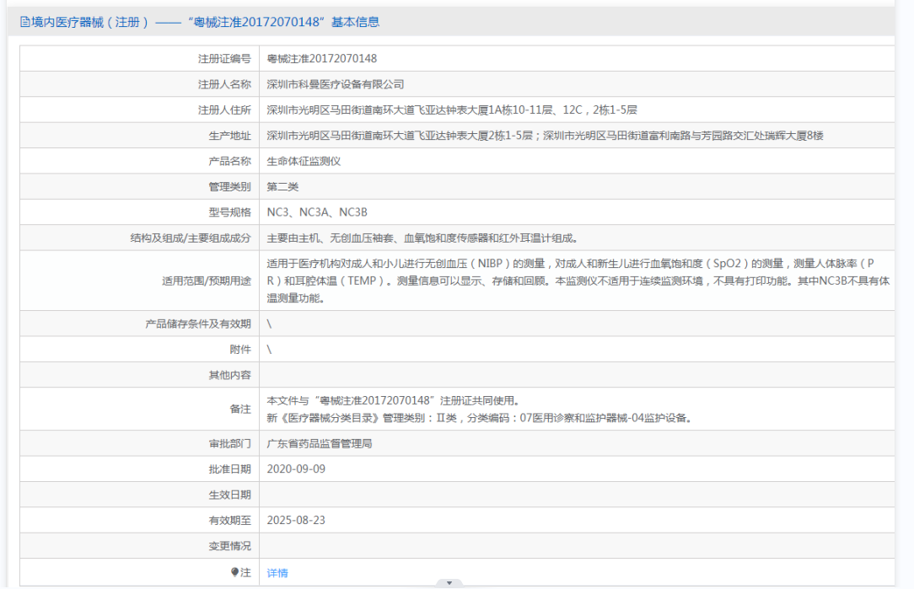This screenshot has height=589, width=914.
Task: Click the expiry date 2025-08-23
Action: (x=295, y=521)
